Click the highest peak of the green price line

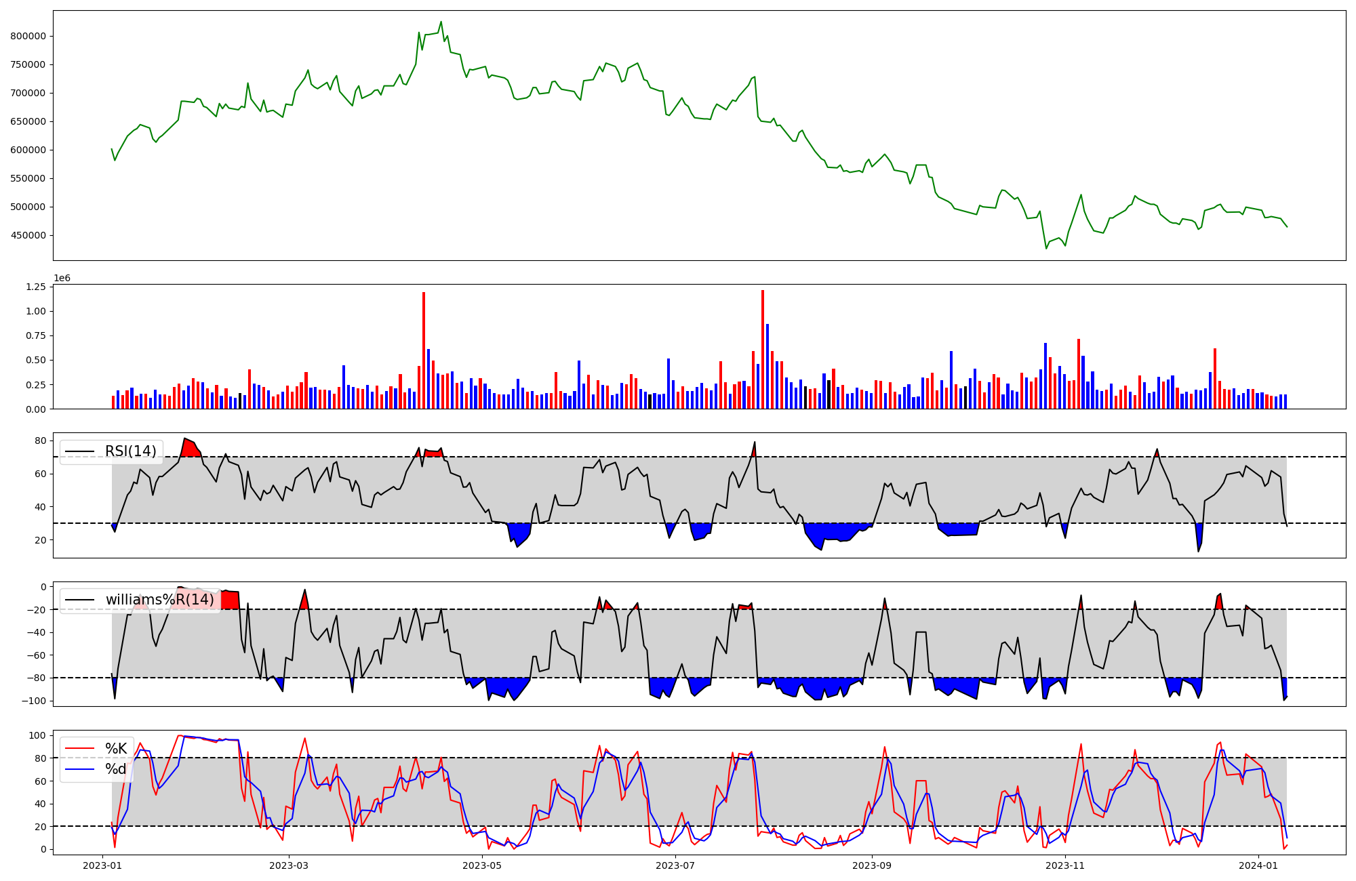[x=441, y=22]
